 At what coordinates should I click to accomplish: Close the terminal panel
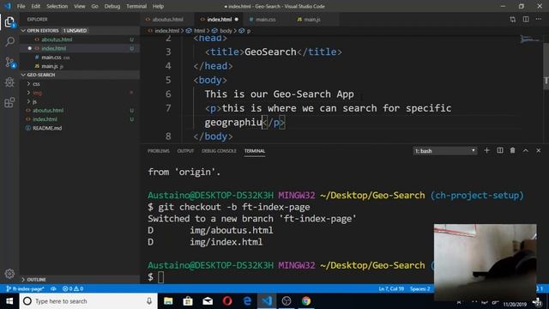pos(539,150)
